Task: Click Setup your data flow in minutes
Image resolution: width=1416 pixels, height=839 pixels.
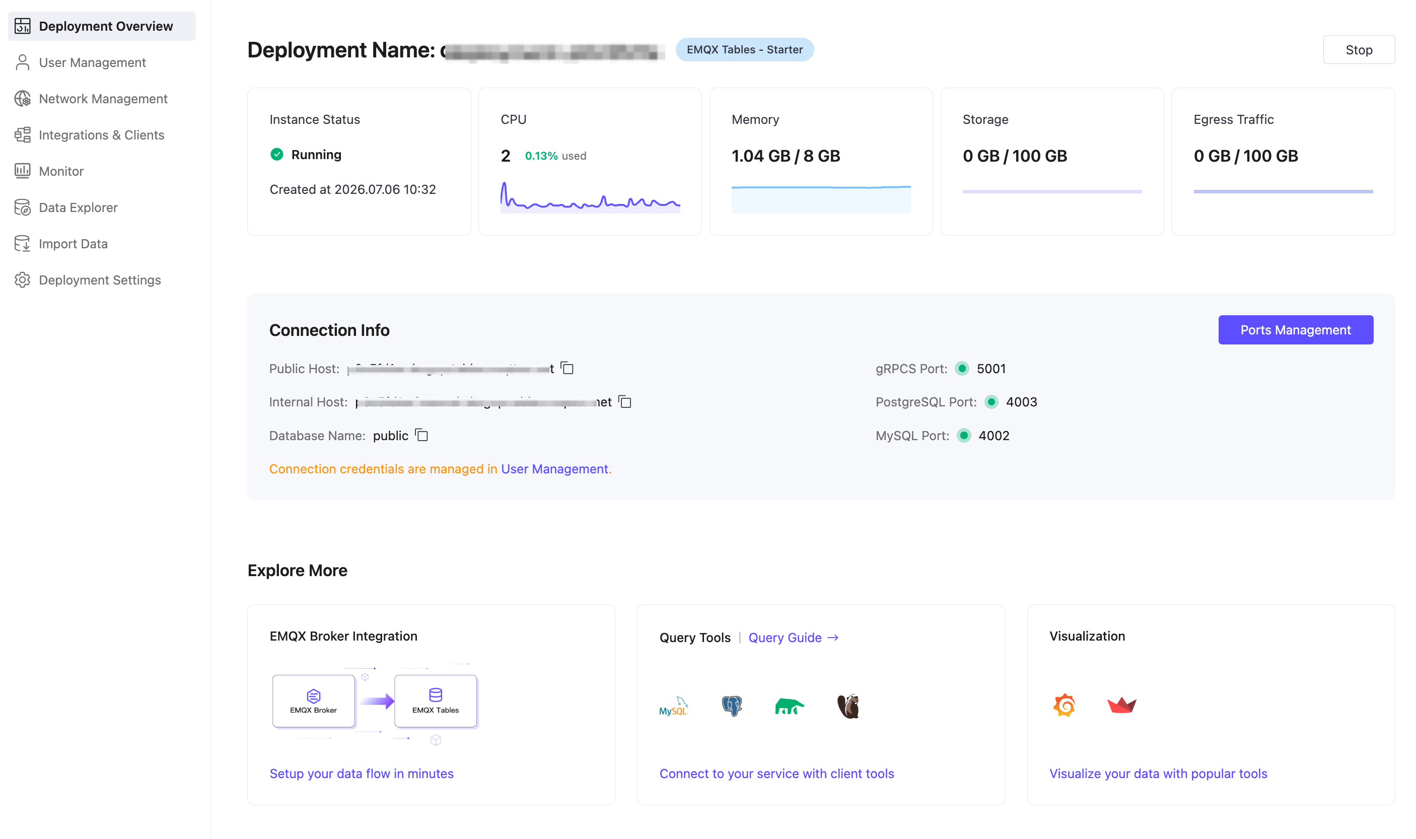Action: (362, 773)
